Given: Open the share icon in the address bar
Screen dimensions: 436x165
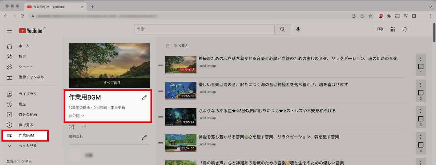Looking at the screenshot, I should [x=362, y=16].
